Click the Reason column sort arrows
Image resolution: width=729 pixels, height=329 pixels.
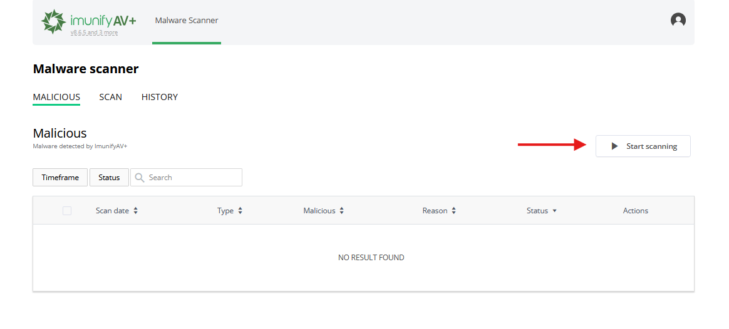point(453,211)
